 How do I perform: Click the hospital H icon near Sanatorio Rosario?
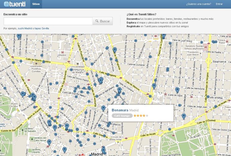[206, 47]
